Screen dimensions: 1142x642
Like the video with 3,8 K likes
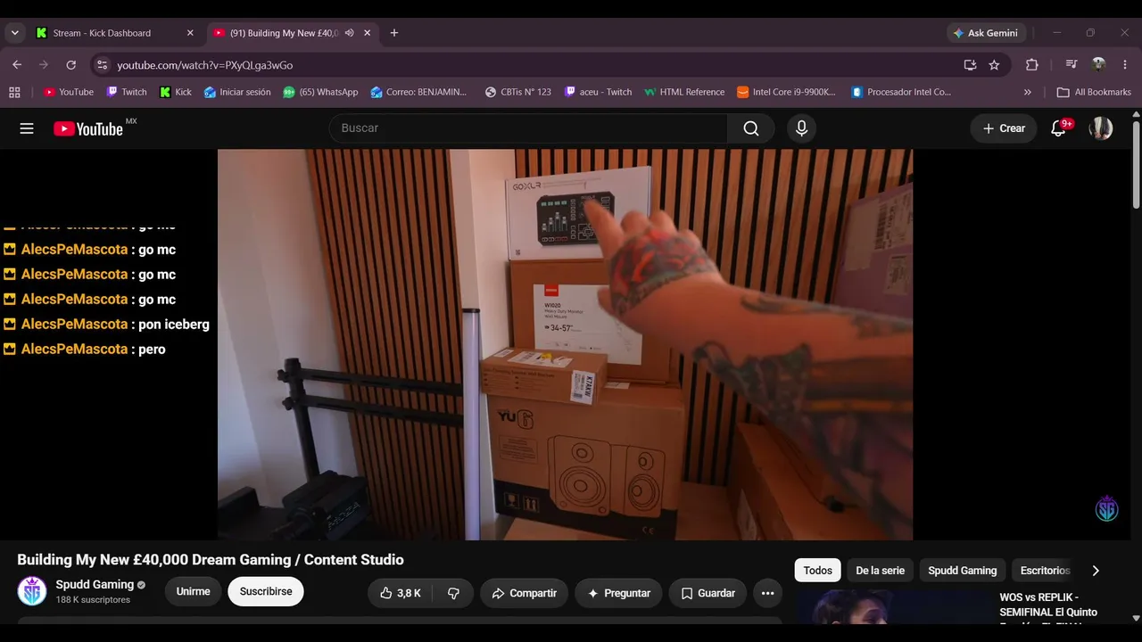[400, 593]
